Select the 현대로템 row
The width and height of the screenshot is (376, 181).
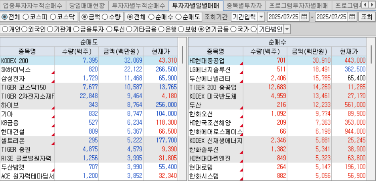(278, 167)
